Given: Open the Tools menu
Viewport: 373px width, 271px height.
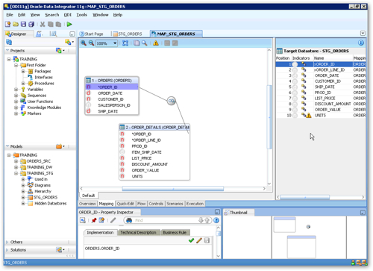Looking at the screenshot, I should tap(81, 15).
